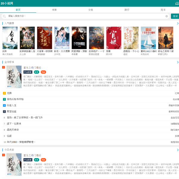This screenshot has height=179, width=179.
Task: Select the 完本 tab
Action: coord(163,10)
